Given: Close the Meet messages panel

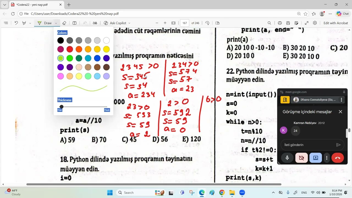Looking at the screenshot, I should click(340, 112).
